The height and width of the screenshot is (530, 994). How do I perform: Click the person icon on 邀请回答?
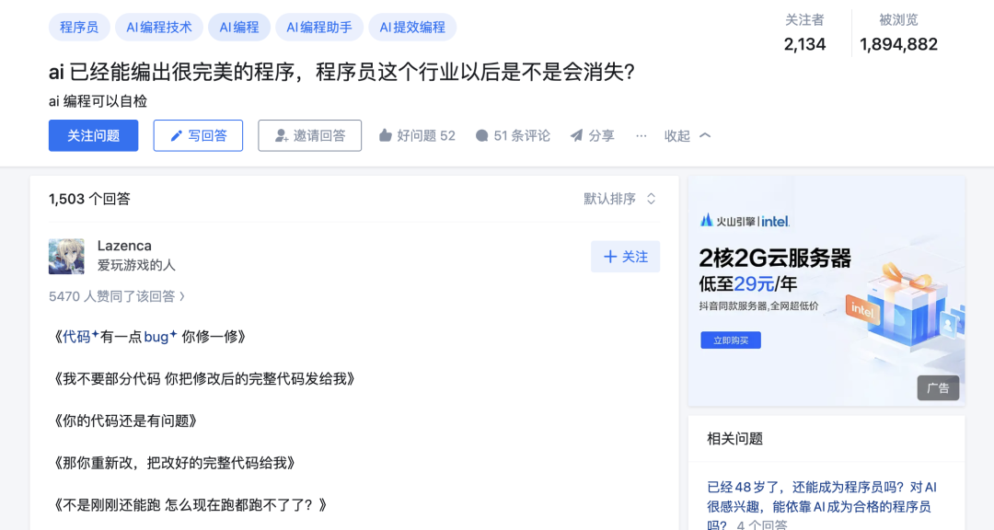(282, 135)
